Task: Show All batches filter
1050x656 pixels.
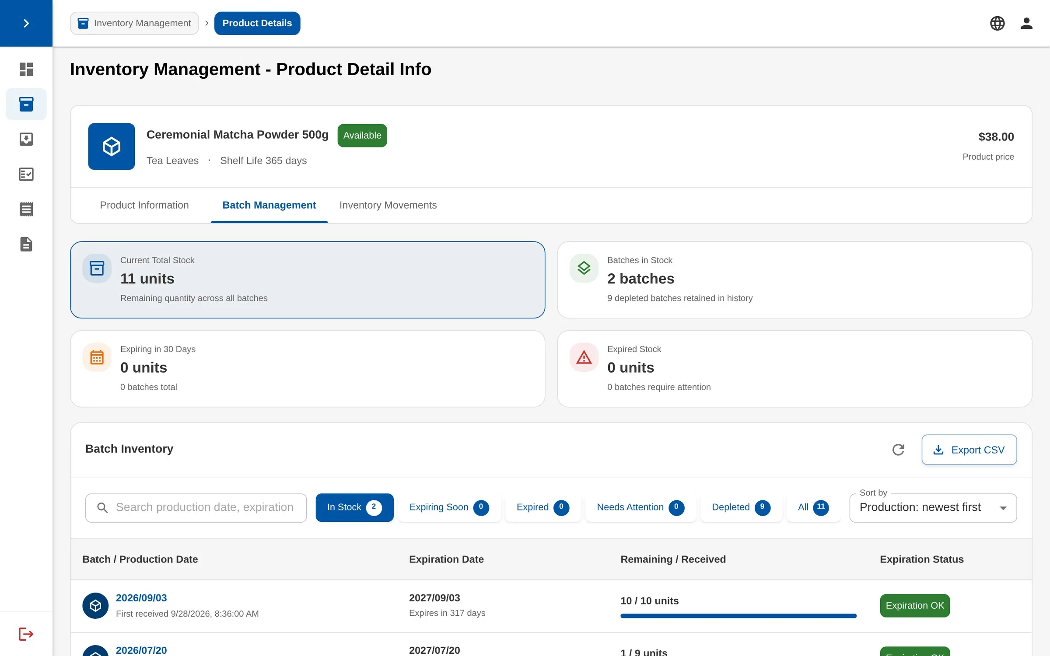Action: [813, 507]
